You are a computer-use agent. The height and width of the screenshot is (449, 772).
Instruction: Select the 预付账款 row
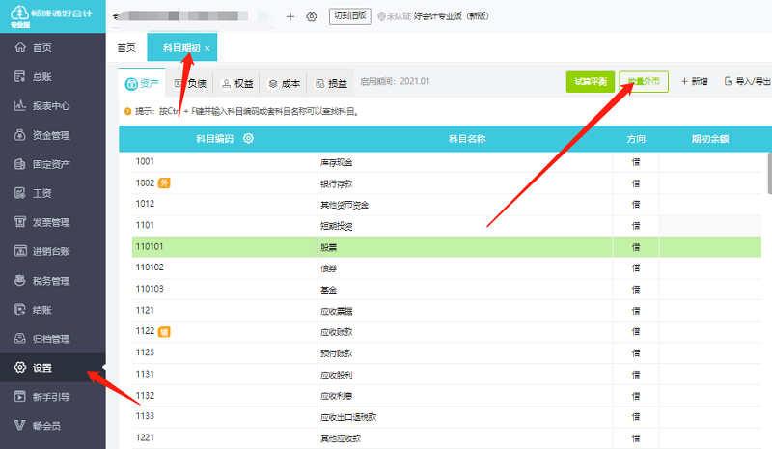pyautogui.click(x=447, y=352)
